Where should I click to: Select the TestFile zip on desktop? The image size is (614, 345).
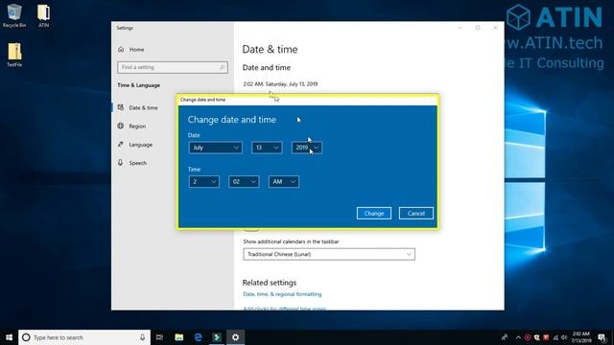click(x=14, y=55)
